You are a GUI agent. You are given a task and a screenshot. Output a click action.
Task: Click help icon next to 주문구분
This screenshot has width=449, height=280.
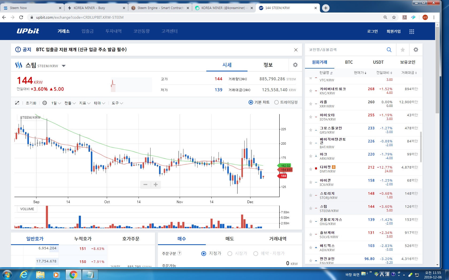179,253
